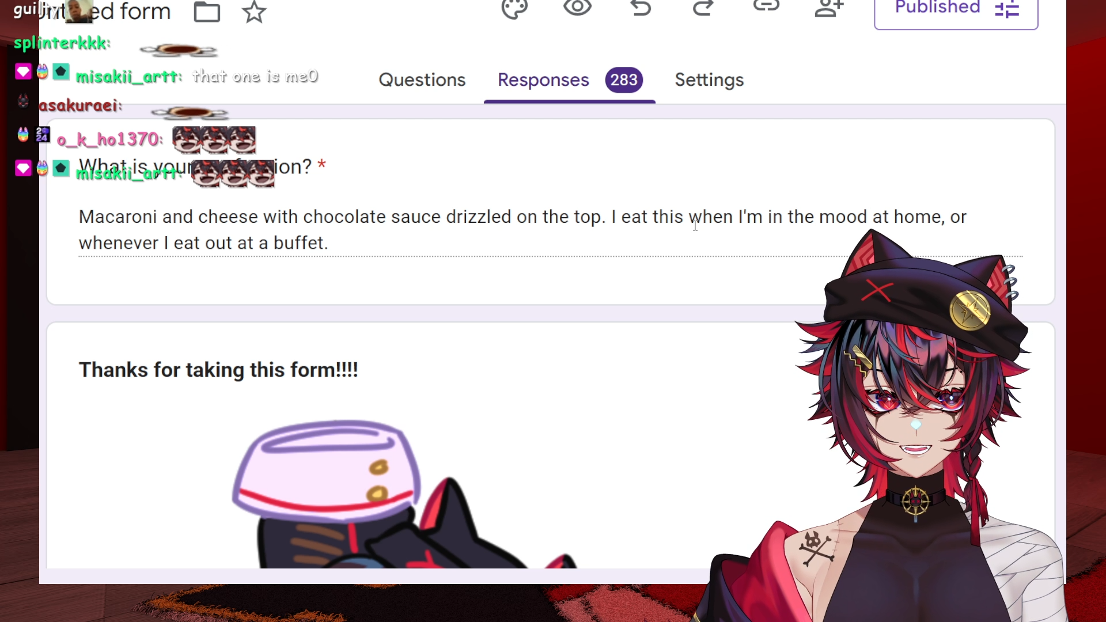Switch to the Questions tab

422,80
